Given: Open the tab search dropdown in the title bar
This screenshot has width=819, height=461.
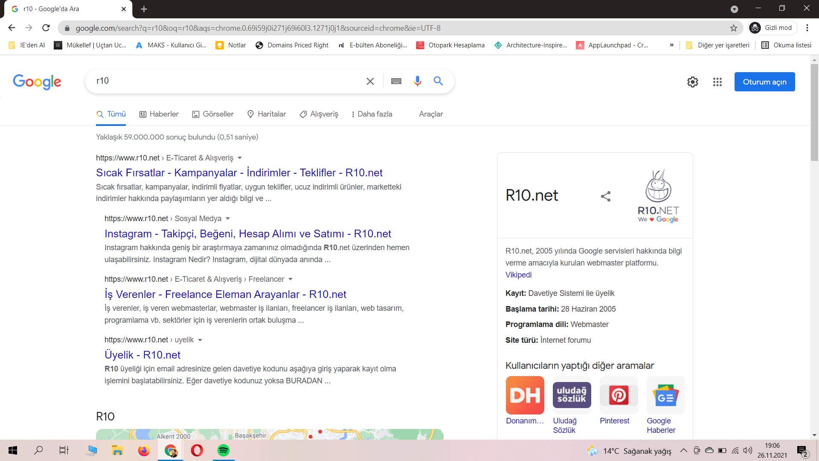Looking at the screenshot, I should click(734, 9).
